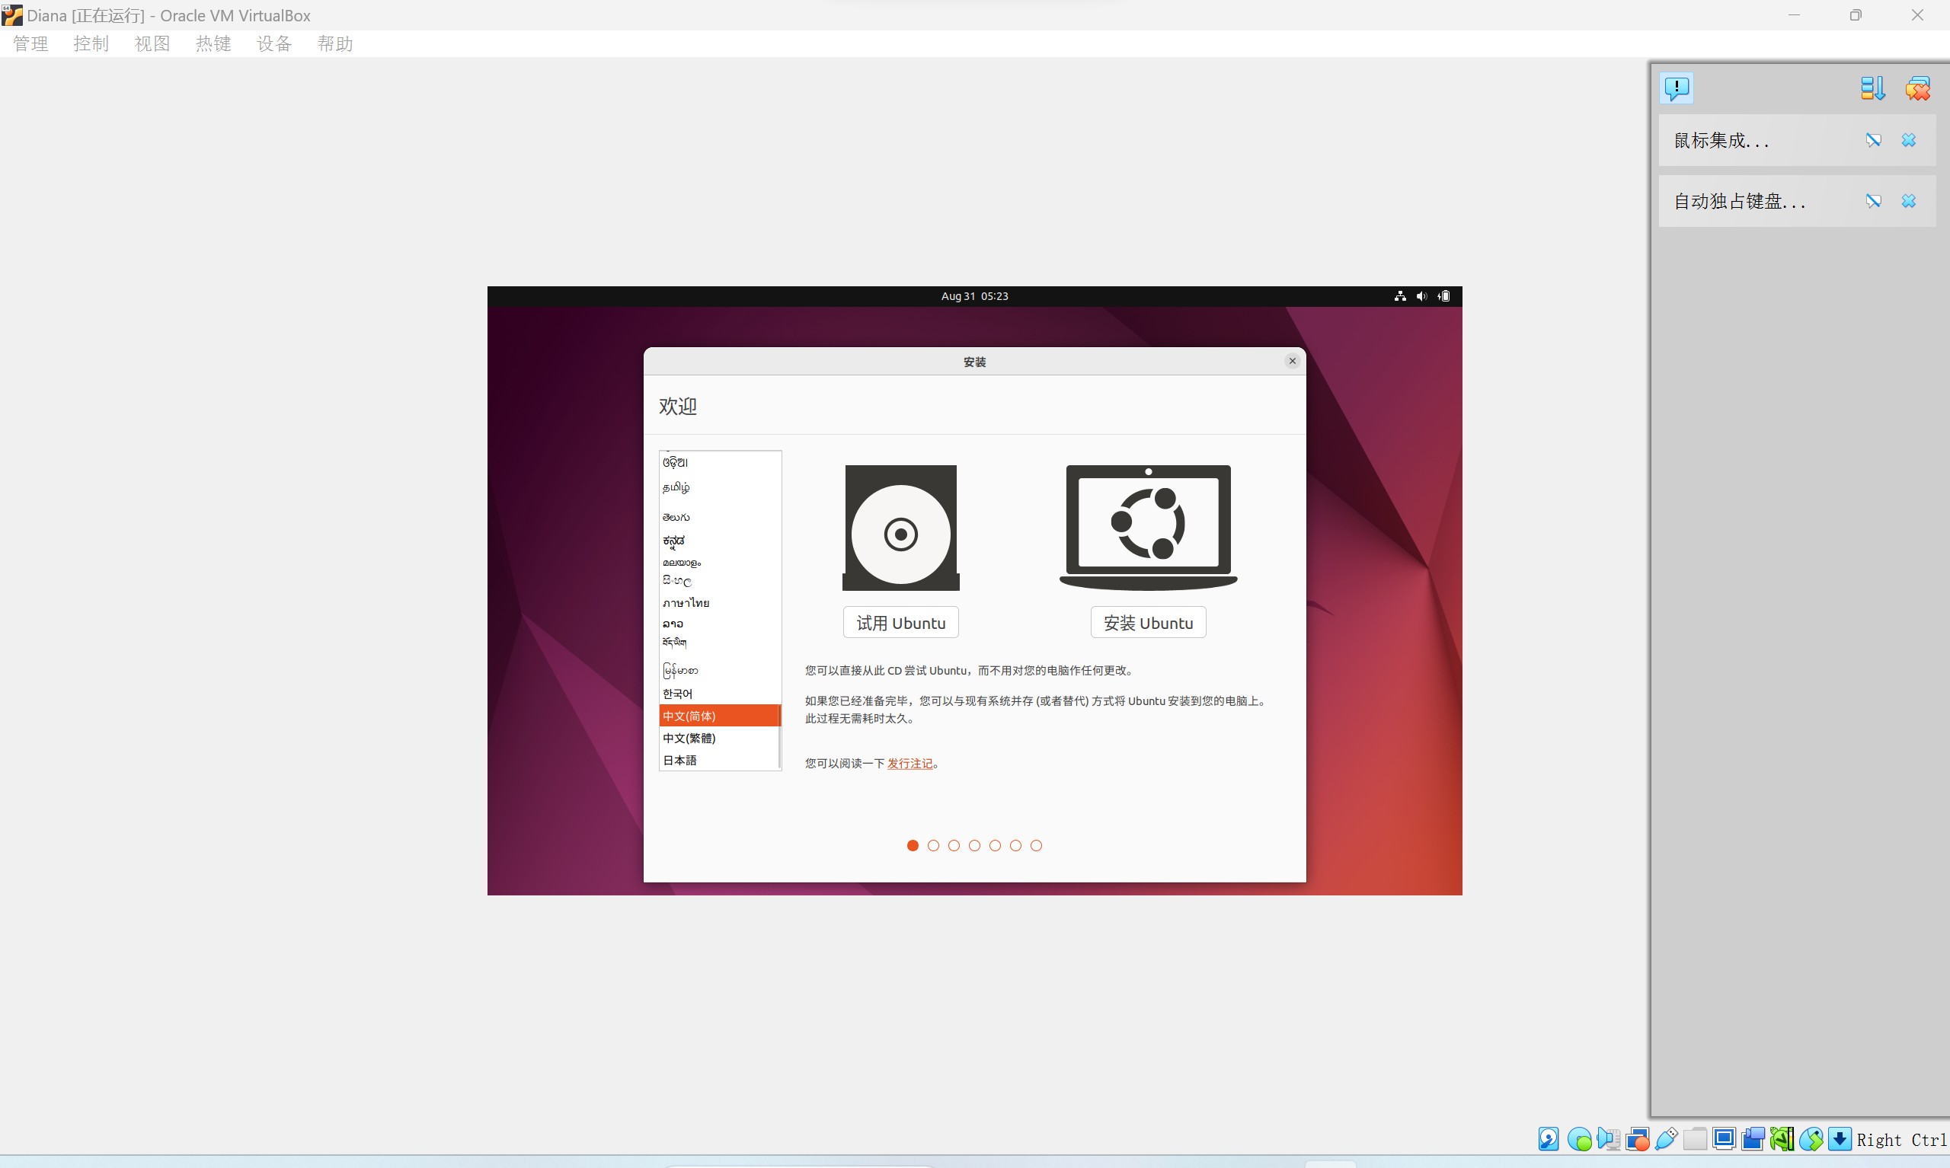Click the green turtle CPU status icon
The height and width of the screenshot is (1168, 1950).
(1782, 1139)
